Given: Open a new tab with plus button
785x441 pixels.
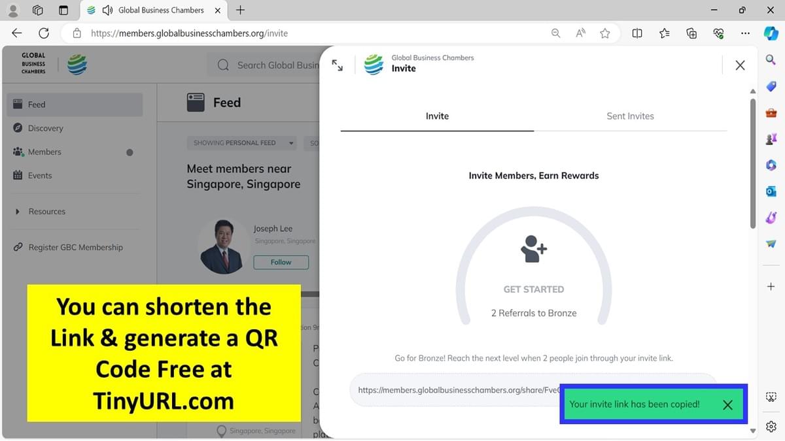Looking at the screenshot, I should [240, 10].
